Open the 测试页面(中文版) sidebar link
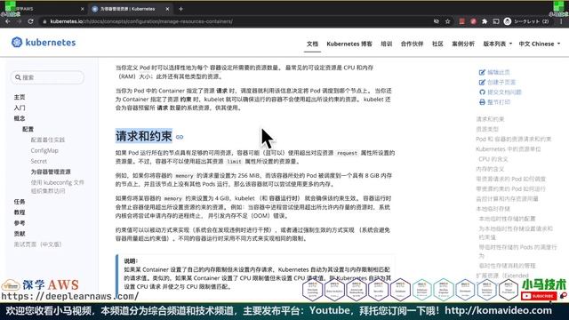This screenshot has height=320, width=569. click(37, 244)
